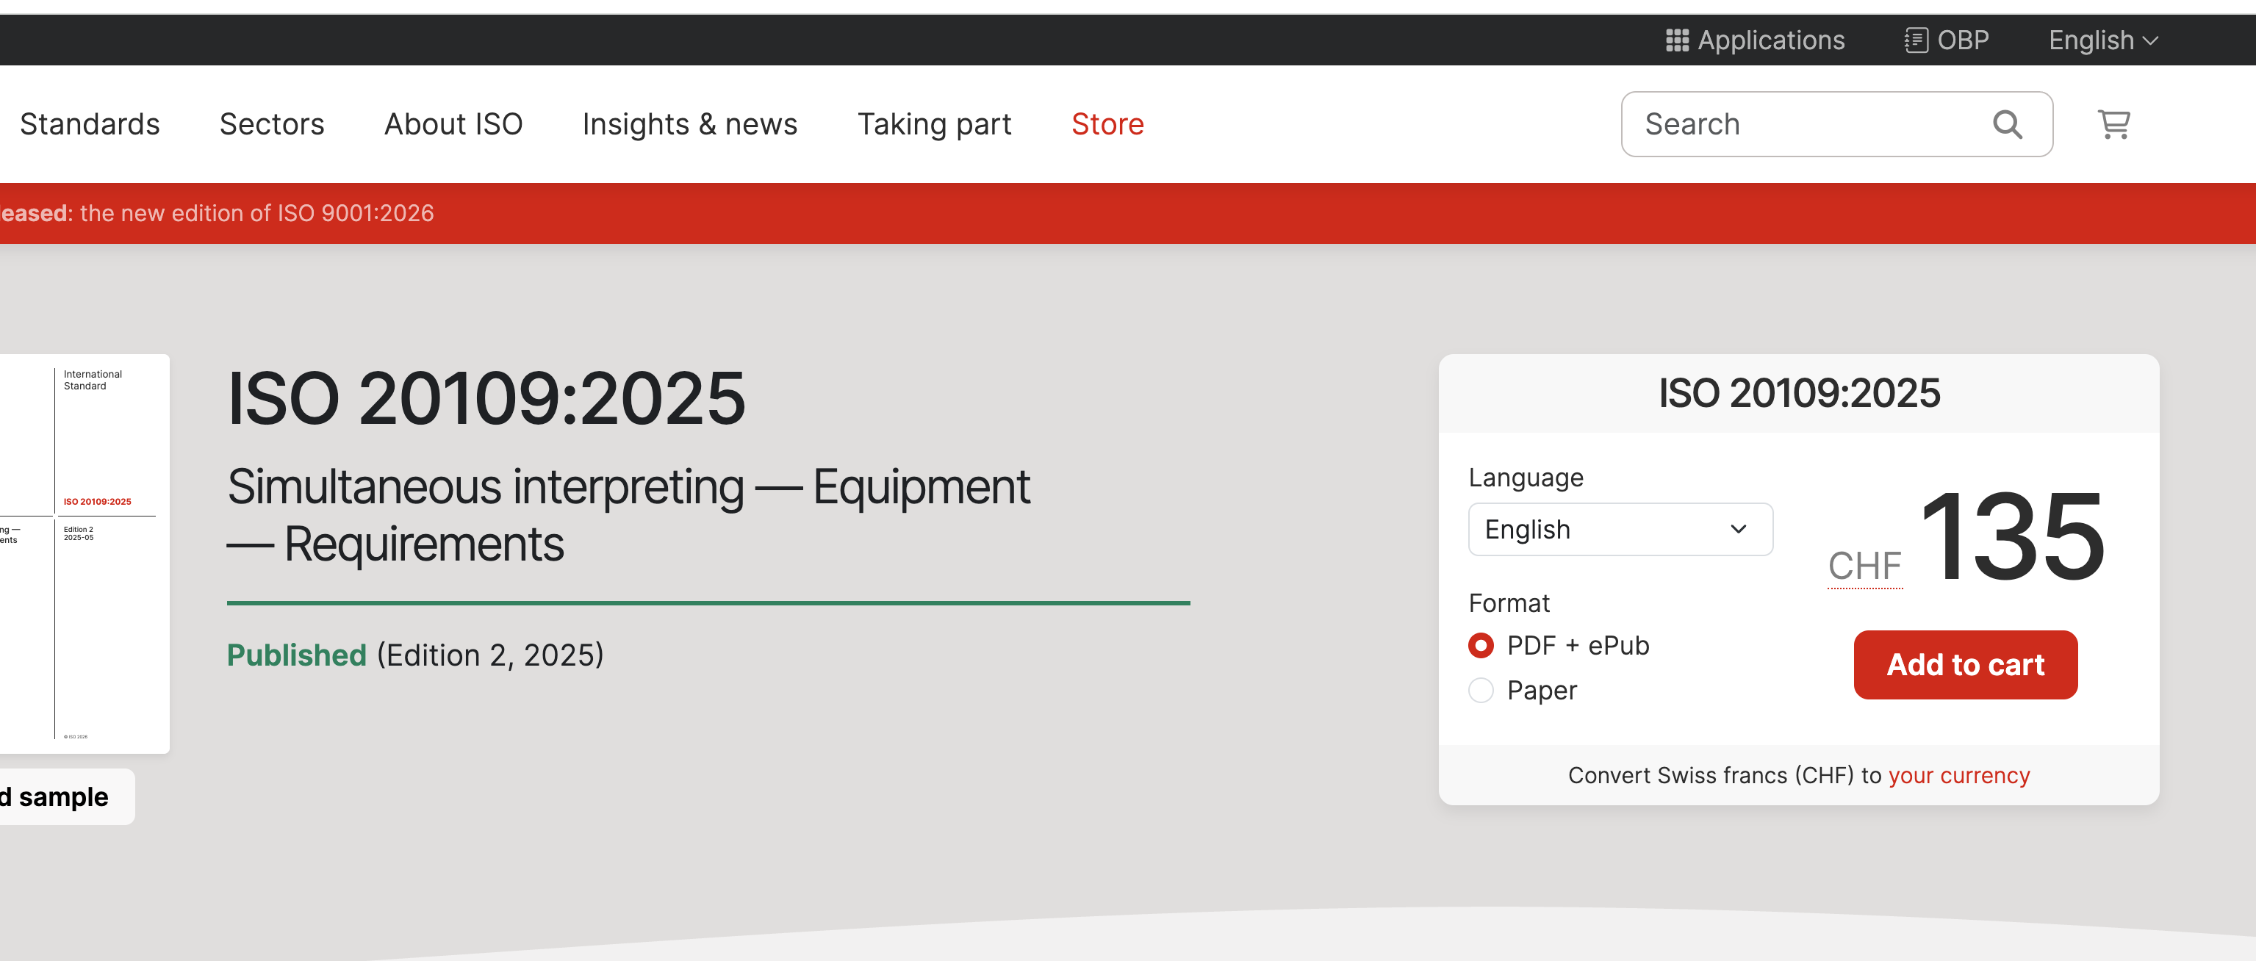
Task: Click the CHF currency abbreviation
Action: [x=1864, y=566]
